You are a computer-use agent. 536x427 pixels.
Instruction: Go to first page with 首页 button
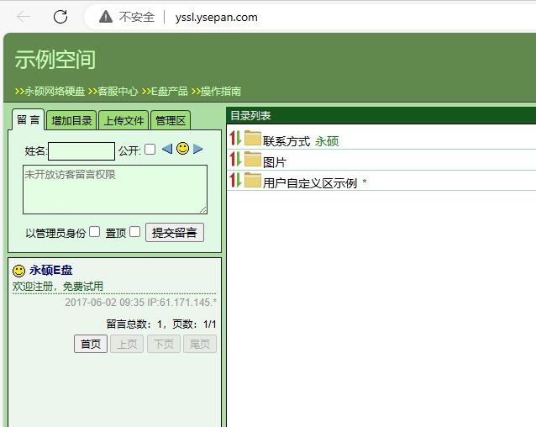pyautogui.click(x=91, y=344)
